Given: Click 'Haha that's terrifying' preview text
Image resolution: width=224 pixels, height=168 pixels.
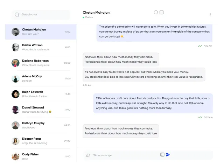Looking at the screenshot, I should coord(35,112).
